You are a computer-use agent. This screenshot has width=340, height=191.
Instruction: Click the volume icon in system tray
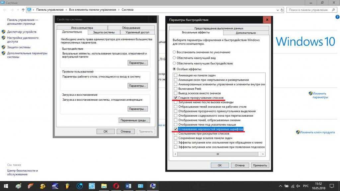(x=297, y=186)
